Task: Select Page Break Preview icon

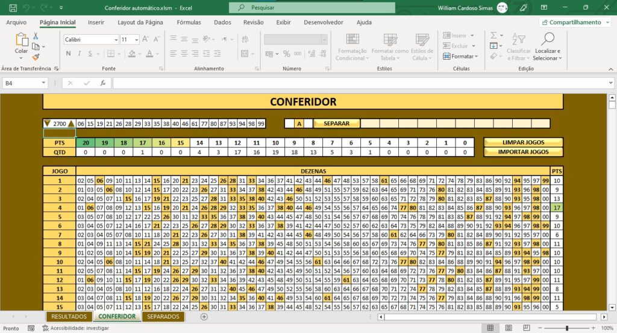Action: click(527, 328)
